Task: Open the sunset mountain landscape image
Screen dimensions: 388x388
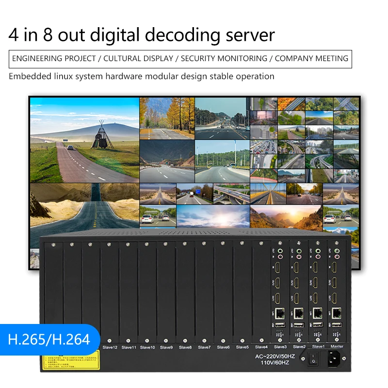Action: [286, 216]
